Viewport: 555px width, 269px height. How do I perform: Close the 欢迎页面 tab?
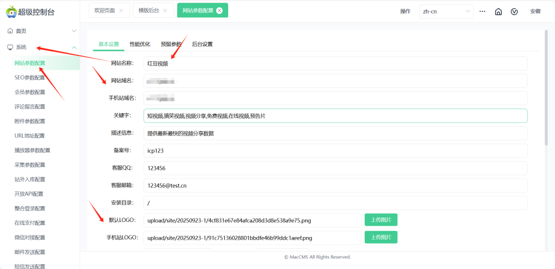click(x=121, y=11)
